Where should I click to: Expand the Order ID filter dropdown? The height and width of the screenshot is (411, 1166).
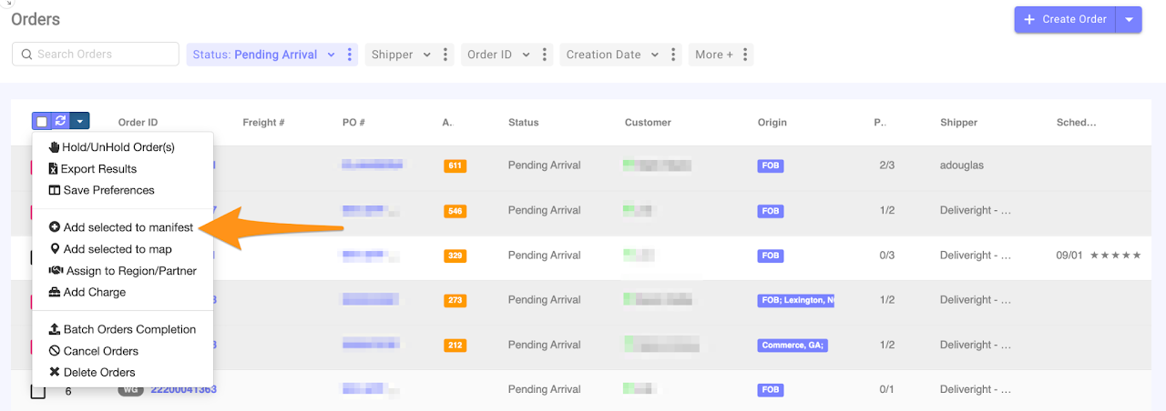tap(526, 55)
